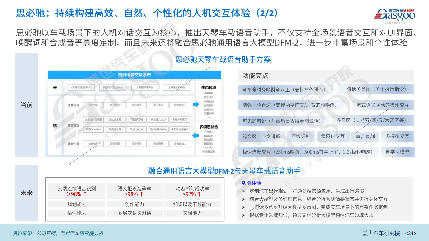Click the 无麦卡拉OK box
Image resolution: width=429 pixels, height=241 pixels.
(x=136, y=129)
